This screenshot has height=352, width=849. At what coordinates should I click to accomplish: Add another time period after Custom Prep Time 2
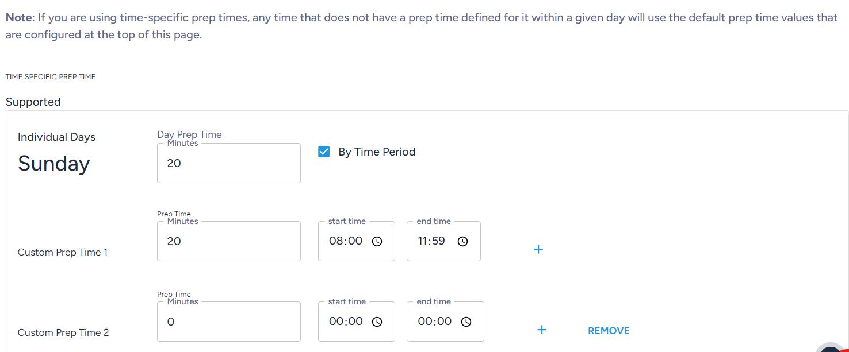pyautogui.click(x=541, y=329)
